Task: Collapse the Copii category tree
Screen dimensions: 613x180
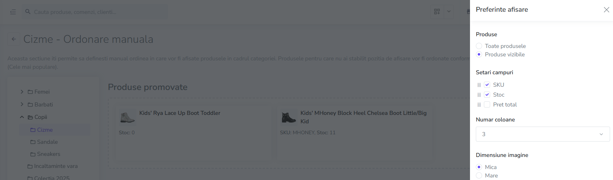Action: [22, 117]
